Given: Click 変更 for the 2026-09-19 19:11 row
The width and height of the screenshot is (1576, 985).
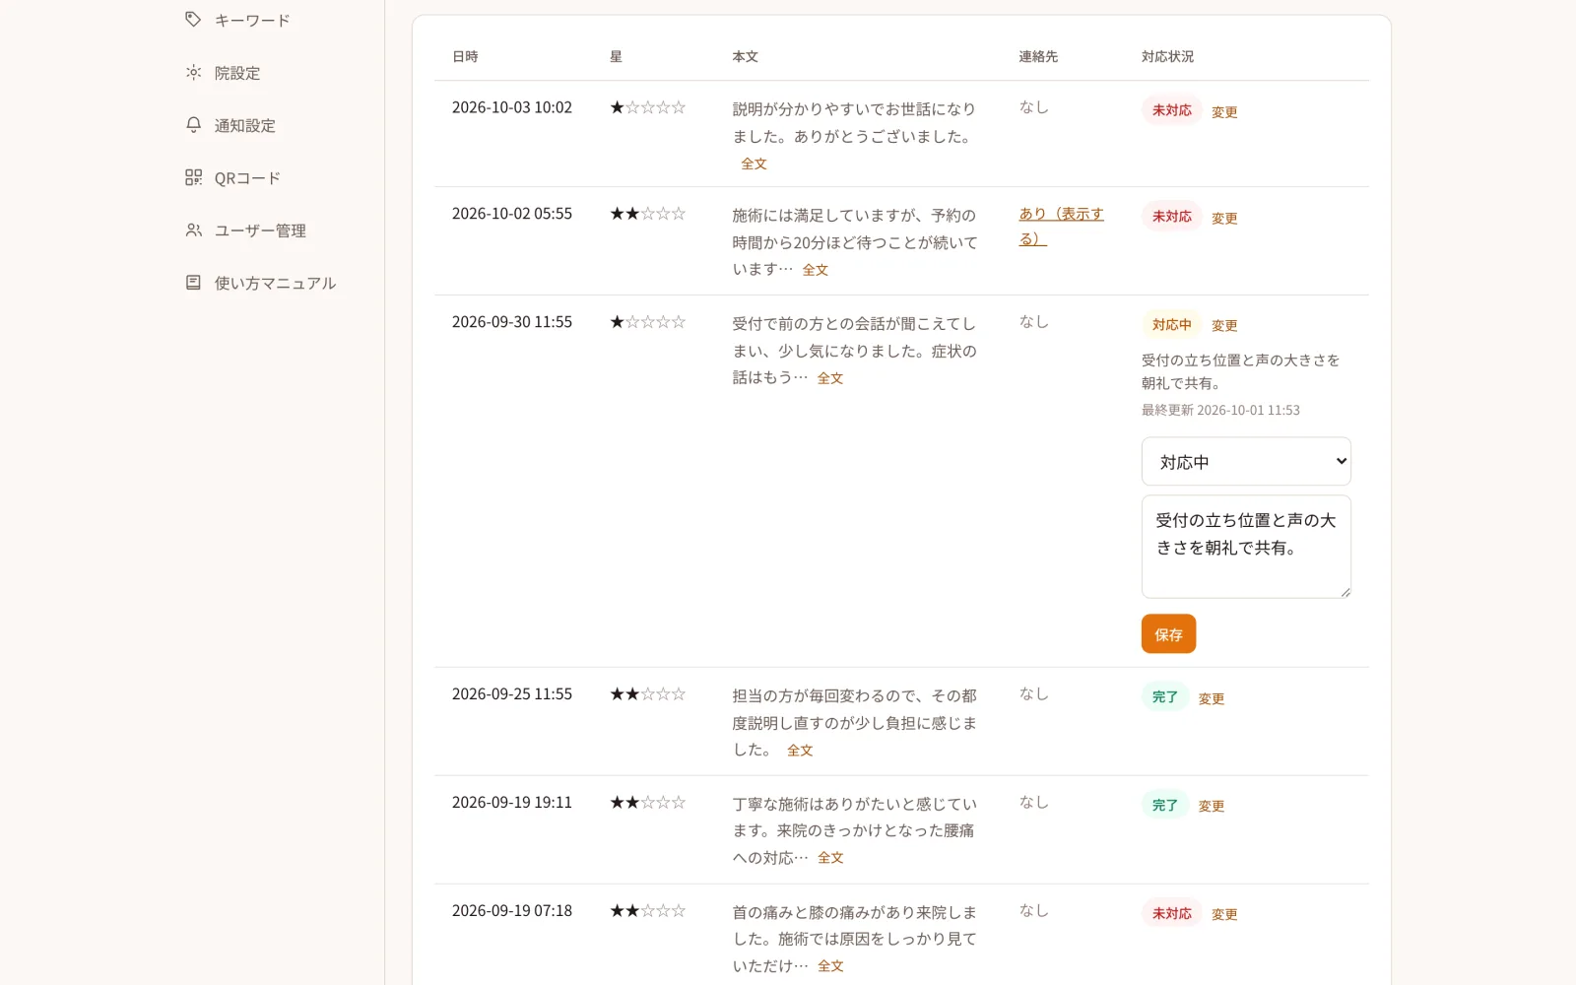Looking at the screenshot, I should tap(1212, 807).
